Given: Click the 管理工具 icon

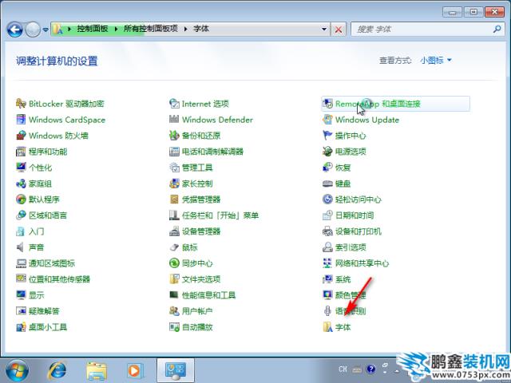Looking at the screenshot, I should [x=174, y=168].
